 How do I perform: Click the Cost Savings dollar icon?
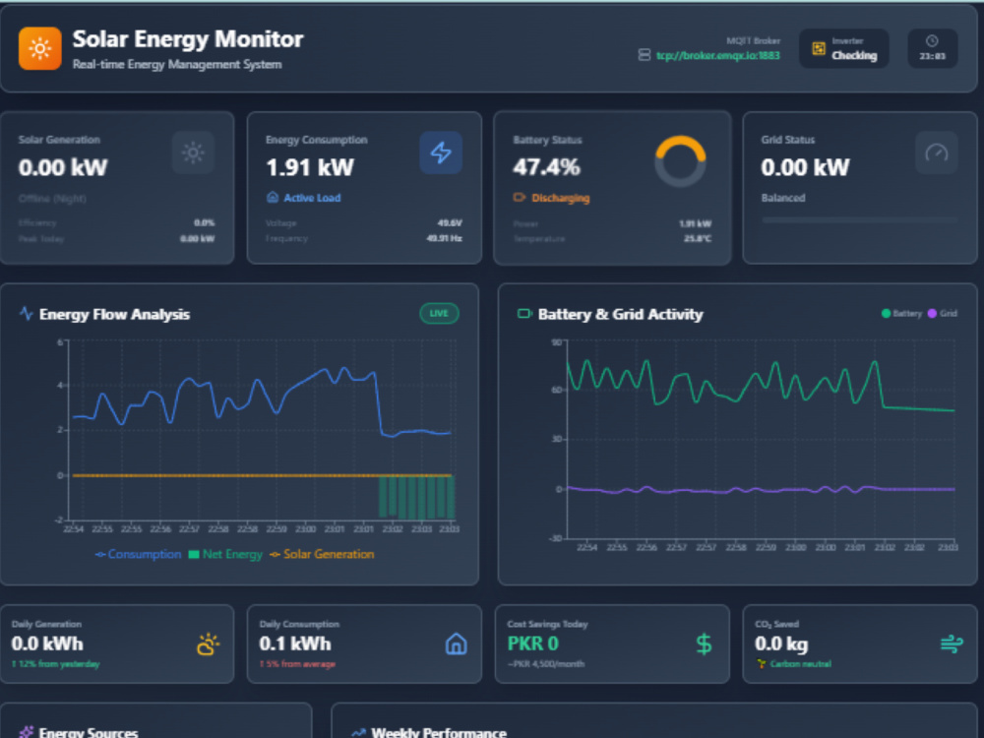point(705,645)
